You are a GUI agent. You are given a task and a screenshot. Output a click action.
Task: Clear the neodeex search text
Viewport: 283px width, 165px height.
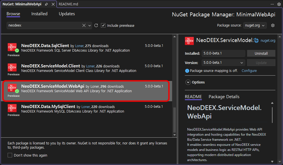pyautogui.click(x=84, y=25)
